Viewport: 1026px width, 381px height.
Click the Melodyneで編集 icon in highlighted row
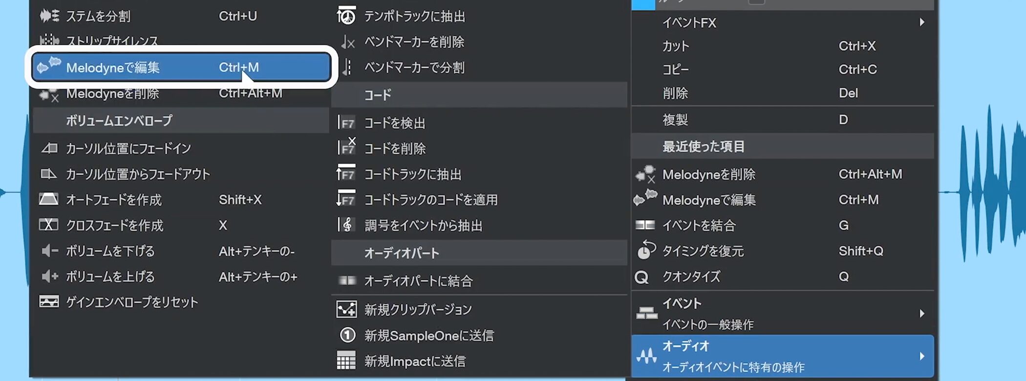click(49, 66)
